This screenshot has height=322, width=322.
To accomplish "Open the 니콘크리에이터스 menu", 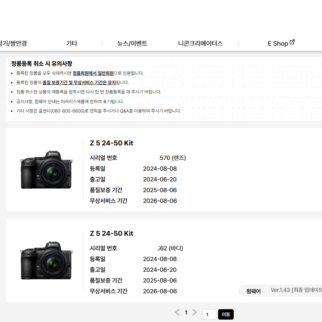I will [x=200, y=43].
